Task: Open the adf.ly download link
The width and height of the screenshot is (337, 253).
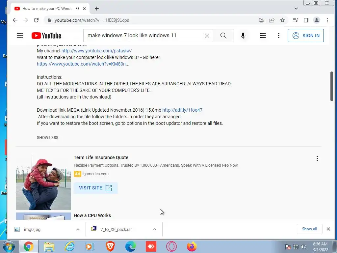Action: pos(182,110)
